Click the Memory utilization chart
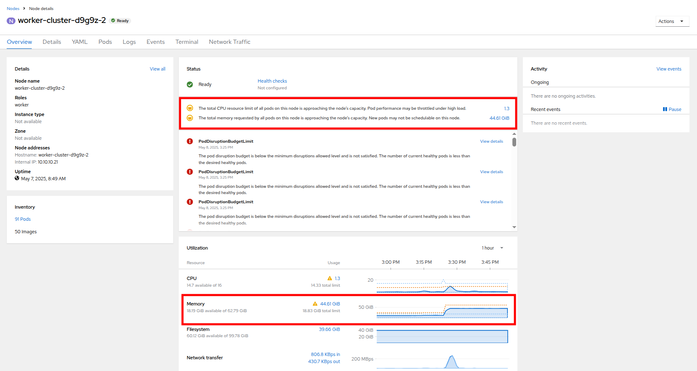The image size is (697, 371). coord(442,311)
